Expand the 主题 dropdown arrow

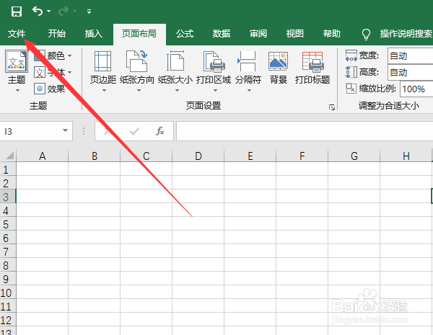(x=17, y=91)
